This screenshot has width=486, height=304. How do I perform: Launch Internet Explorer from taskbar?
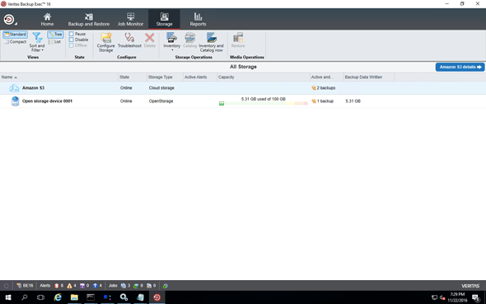pyautogui.click(x=58, y=297)
